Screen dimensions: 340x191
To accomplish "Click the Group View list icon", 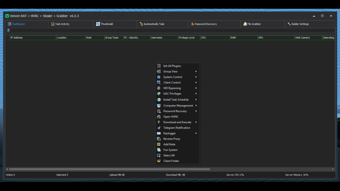I will 159,72.
